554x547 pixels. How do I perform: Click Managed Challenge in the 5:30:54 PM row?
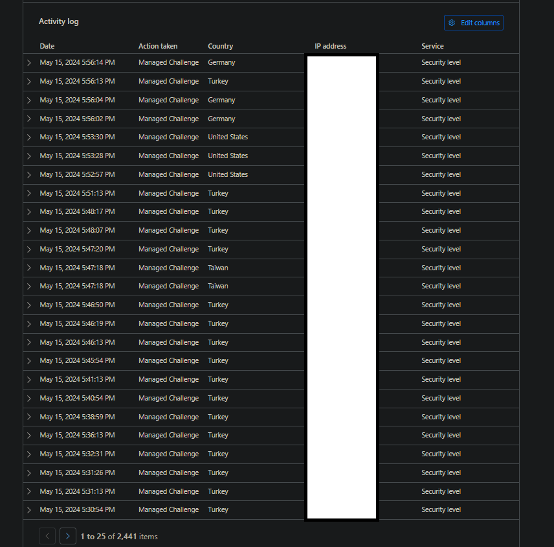point(168,510)
